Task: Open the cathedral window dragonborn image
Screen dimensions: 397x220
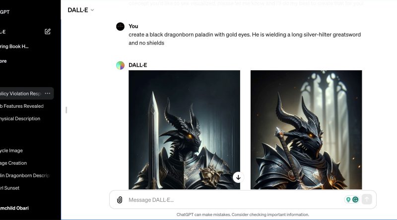Action: 306,130
